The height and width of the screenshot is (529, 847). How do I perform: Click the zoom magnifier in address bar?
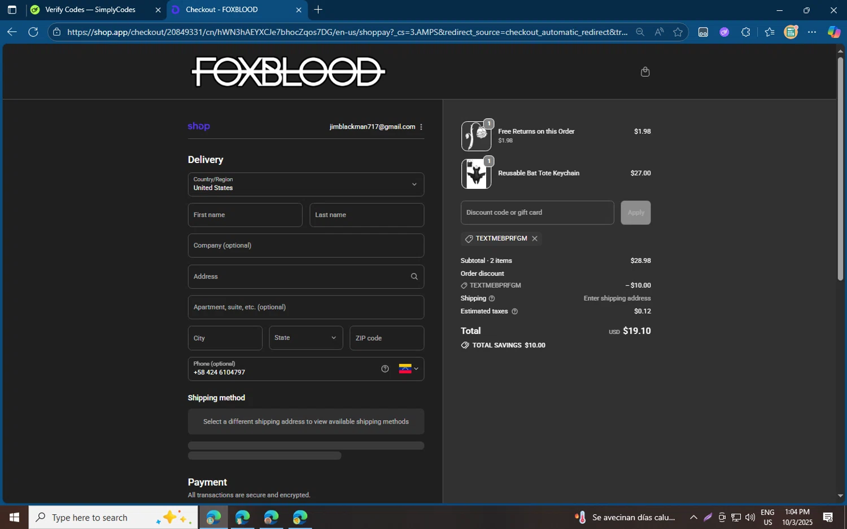point(640,32)
